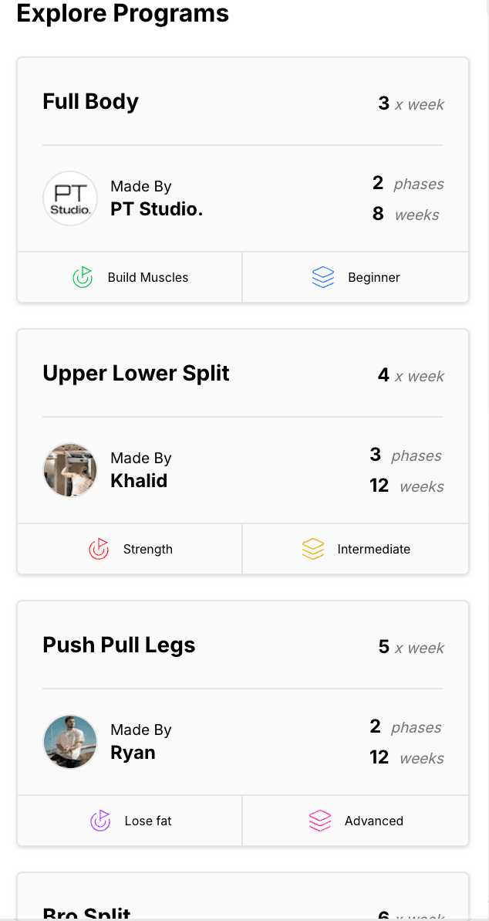Click the Explore Programs heading
489x921 pixels.
123,13
